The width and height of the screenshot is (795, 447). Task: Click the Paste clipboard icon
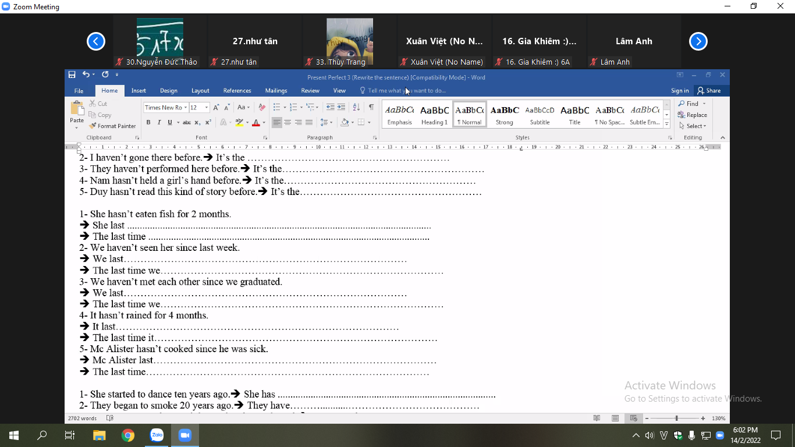(x=77, y=108)
